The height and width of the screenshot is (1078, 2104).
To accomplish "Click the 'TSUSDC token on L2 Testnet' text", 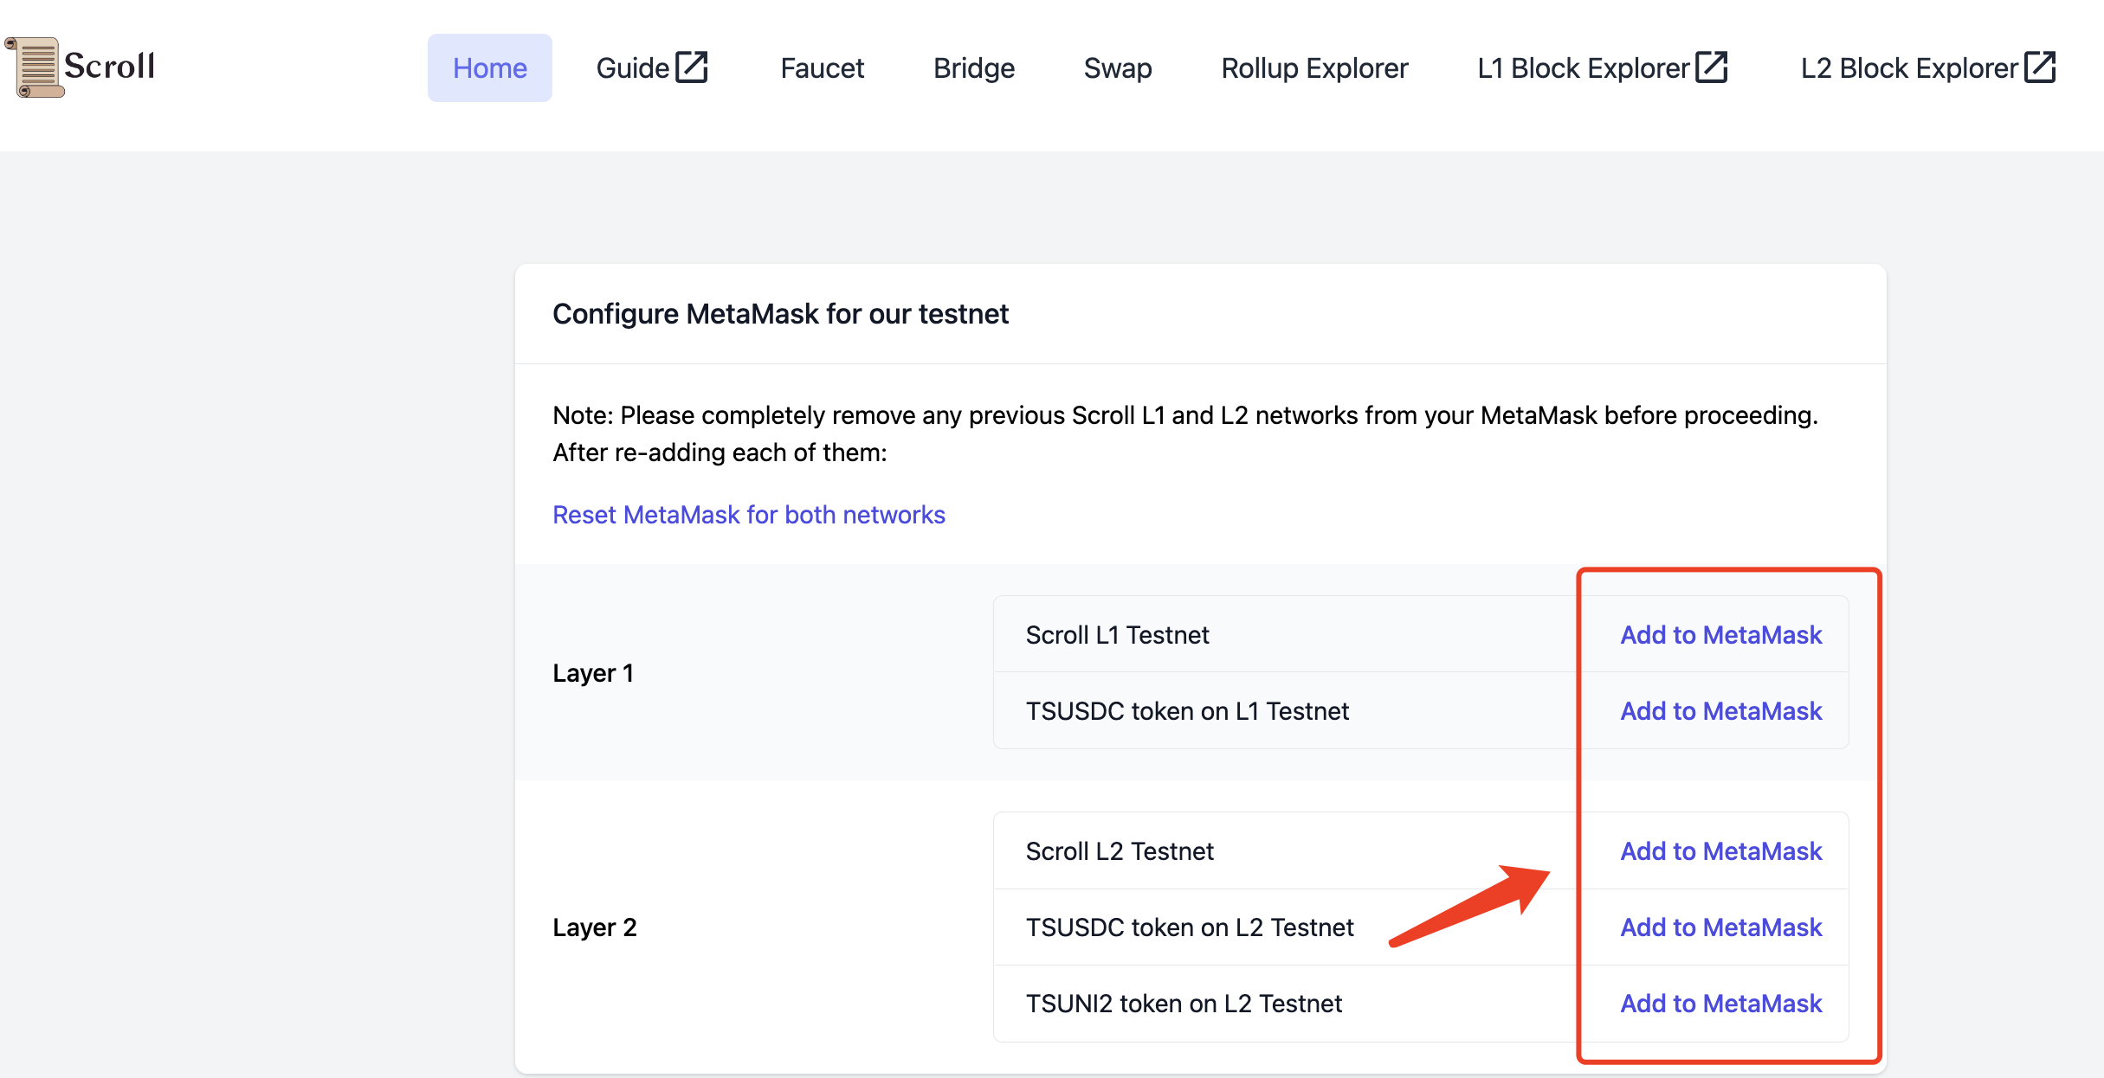I will tap(1190, 927).
